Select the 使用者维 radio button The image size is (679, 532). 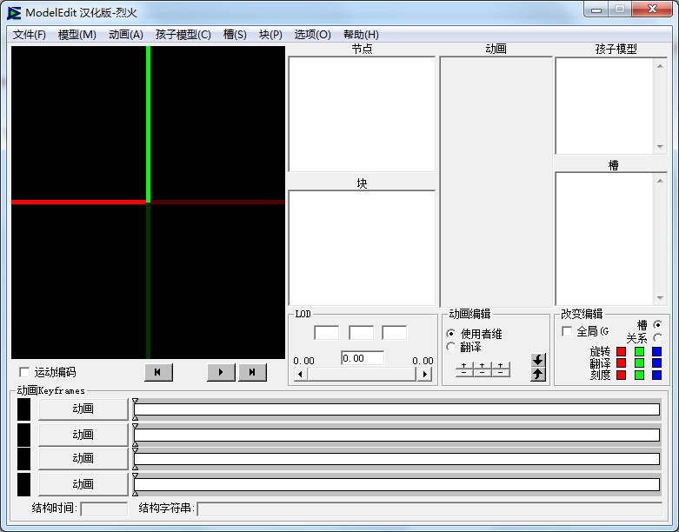tap(451, 334)
